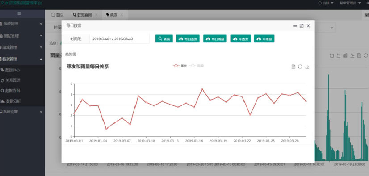Switch to the 蒸发 page tab
369x176 pixels.
[x=112, y=15]
